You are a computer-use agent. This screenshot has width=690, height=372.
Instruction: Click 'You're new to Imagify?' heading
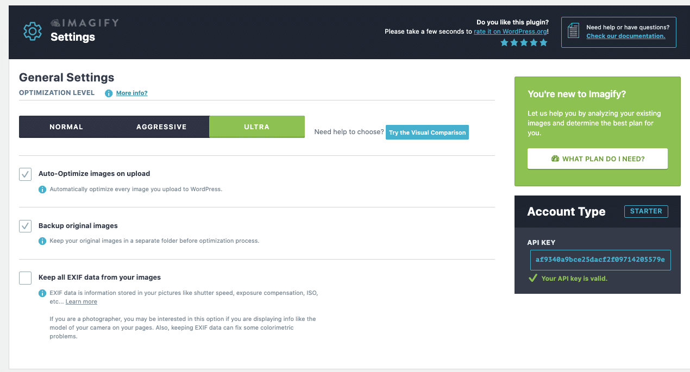click(x=577, y=94)
